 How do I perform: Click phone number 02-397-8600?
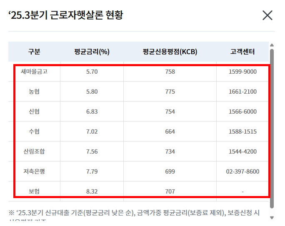click(x=242, y=171)
